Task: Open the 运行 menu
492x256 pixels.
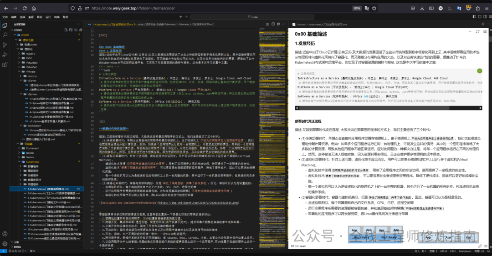Action: point(48,17)
